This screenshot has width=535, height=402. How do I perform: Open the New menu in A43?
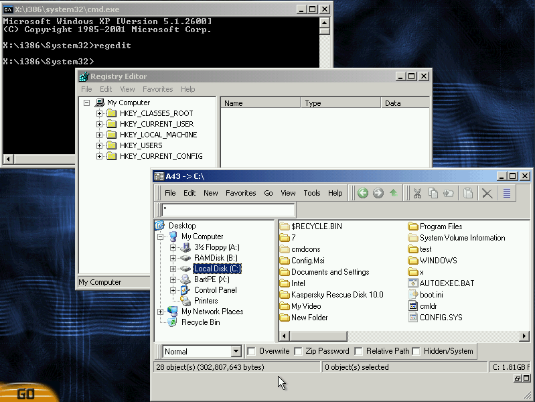pos(210,193)
